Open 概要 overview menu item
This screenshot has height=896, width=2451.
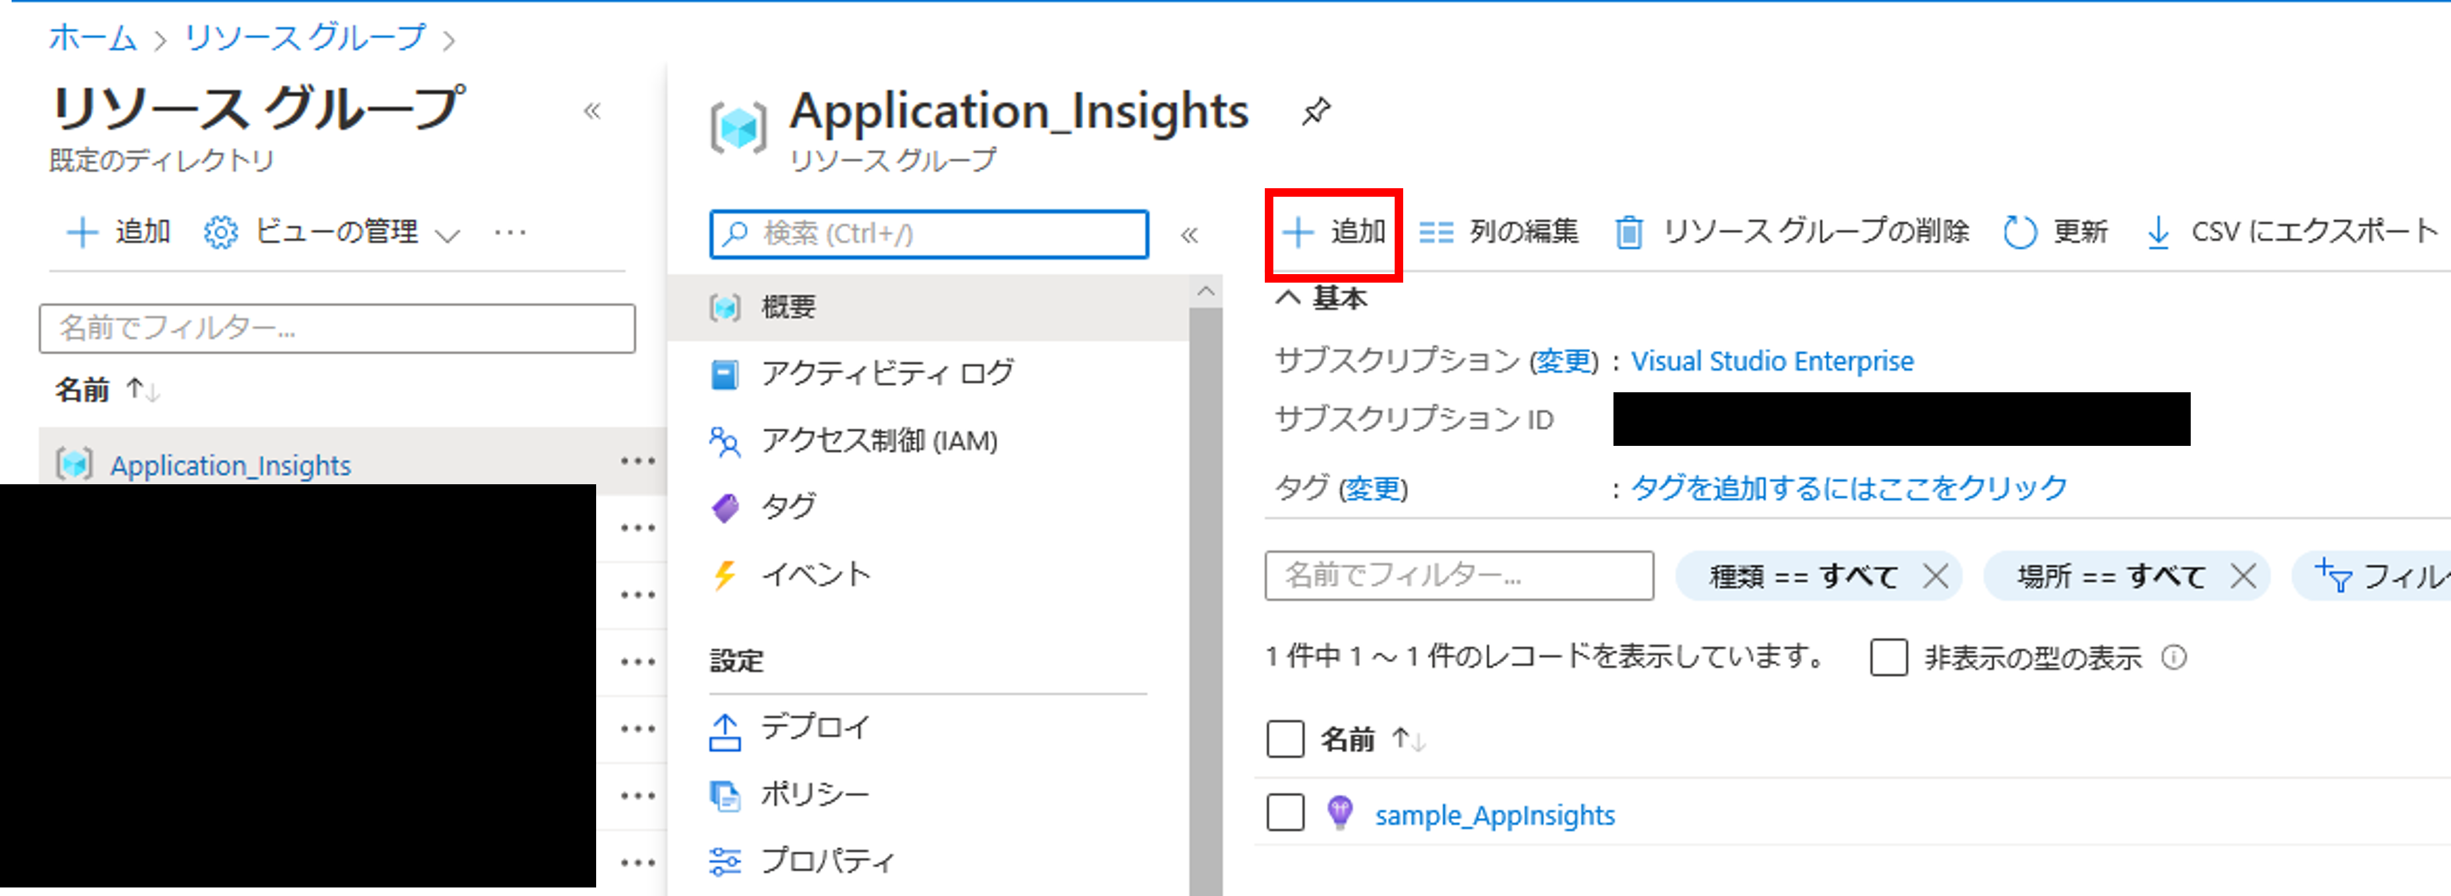pyautogui.click(x=928, y=307)
